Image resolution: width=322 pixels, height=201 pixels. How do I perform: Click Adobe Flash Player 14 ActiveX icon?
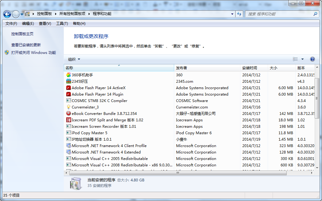(x=69, y=88)
